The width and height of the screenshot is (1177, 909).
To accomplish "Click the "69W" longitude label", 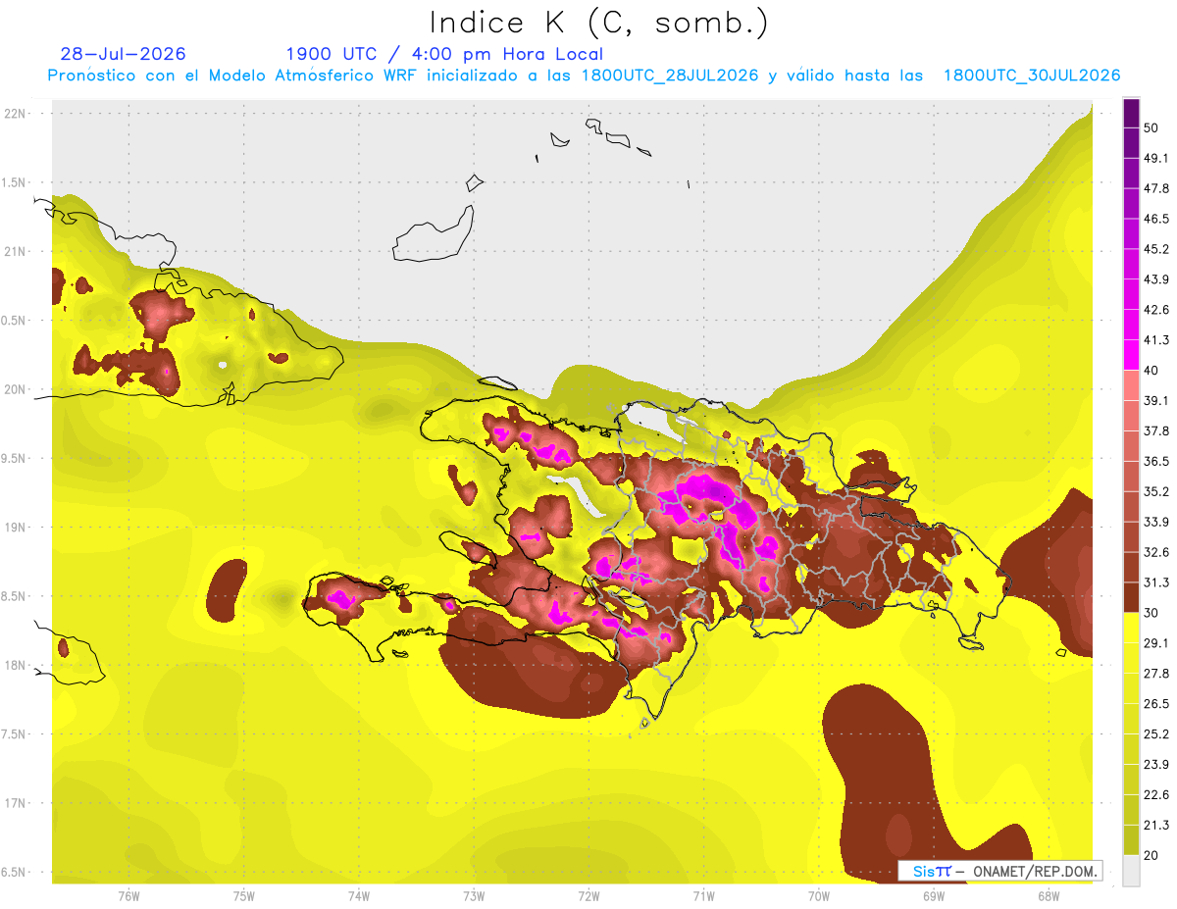I will point(934,896).
